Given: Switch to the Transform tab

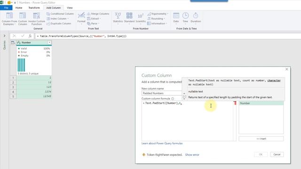Looking at the screenshot, I should pos(34,8).
